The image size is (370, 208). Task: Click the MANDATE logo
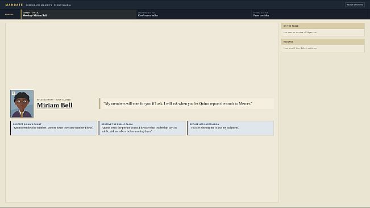(x=14, y=5)
